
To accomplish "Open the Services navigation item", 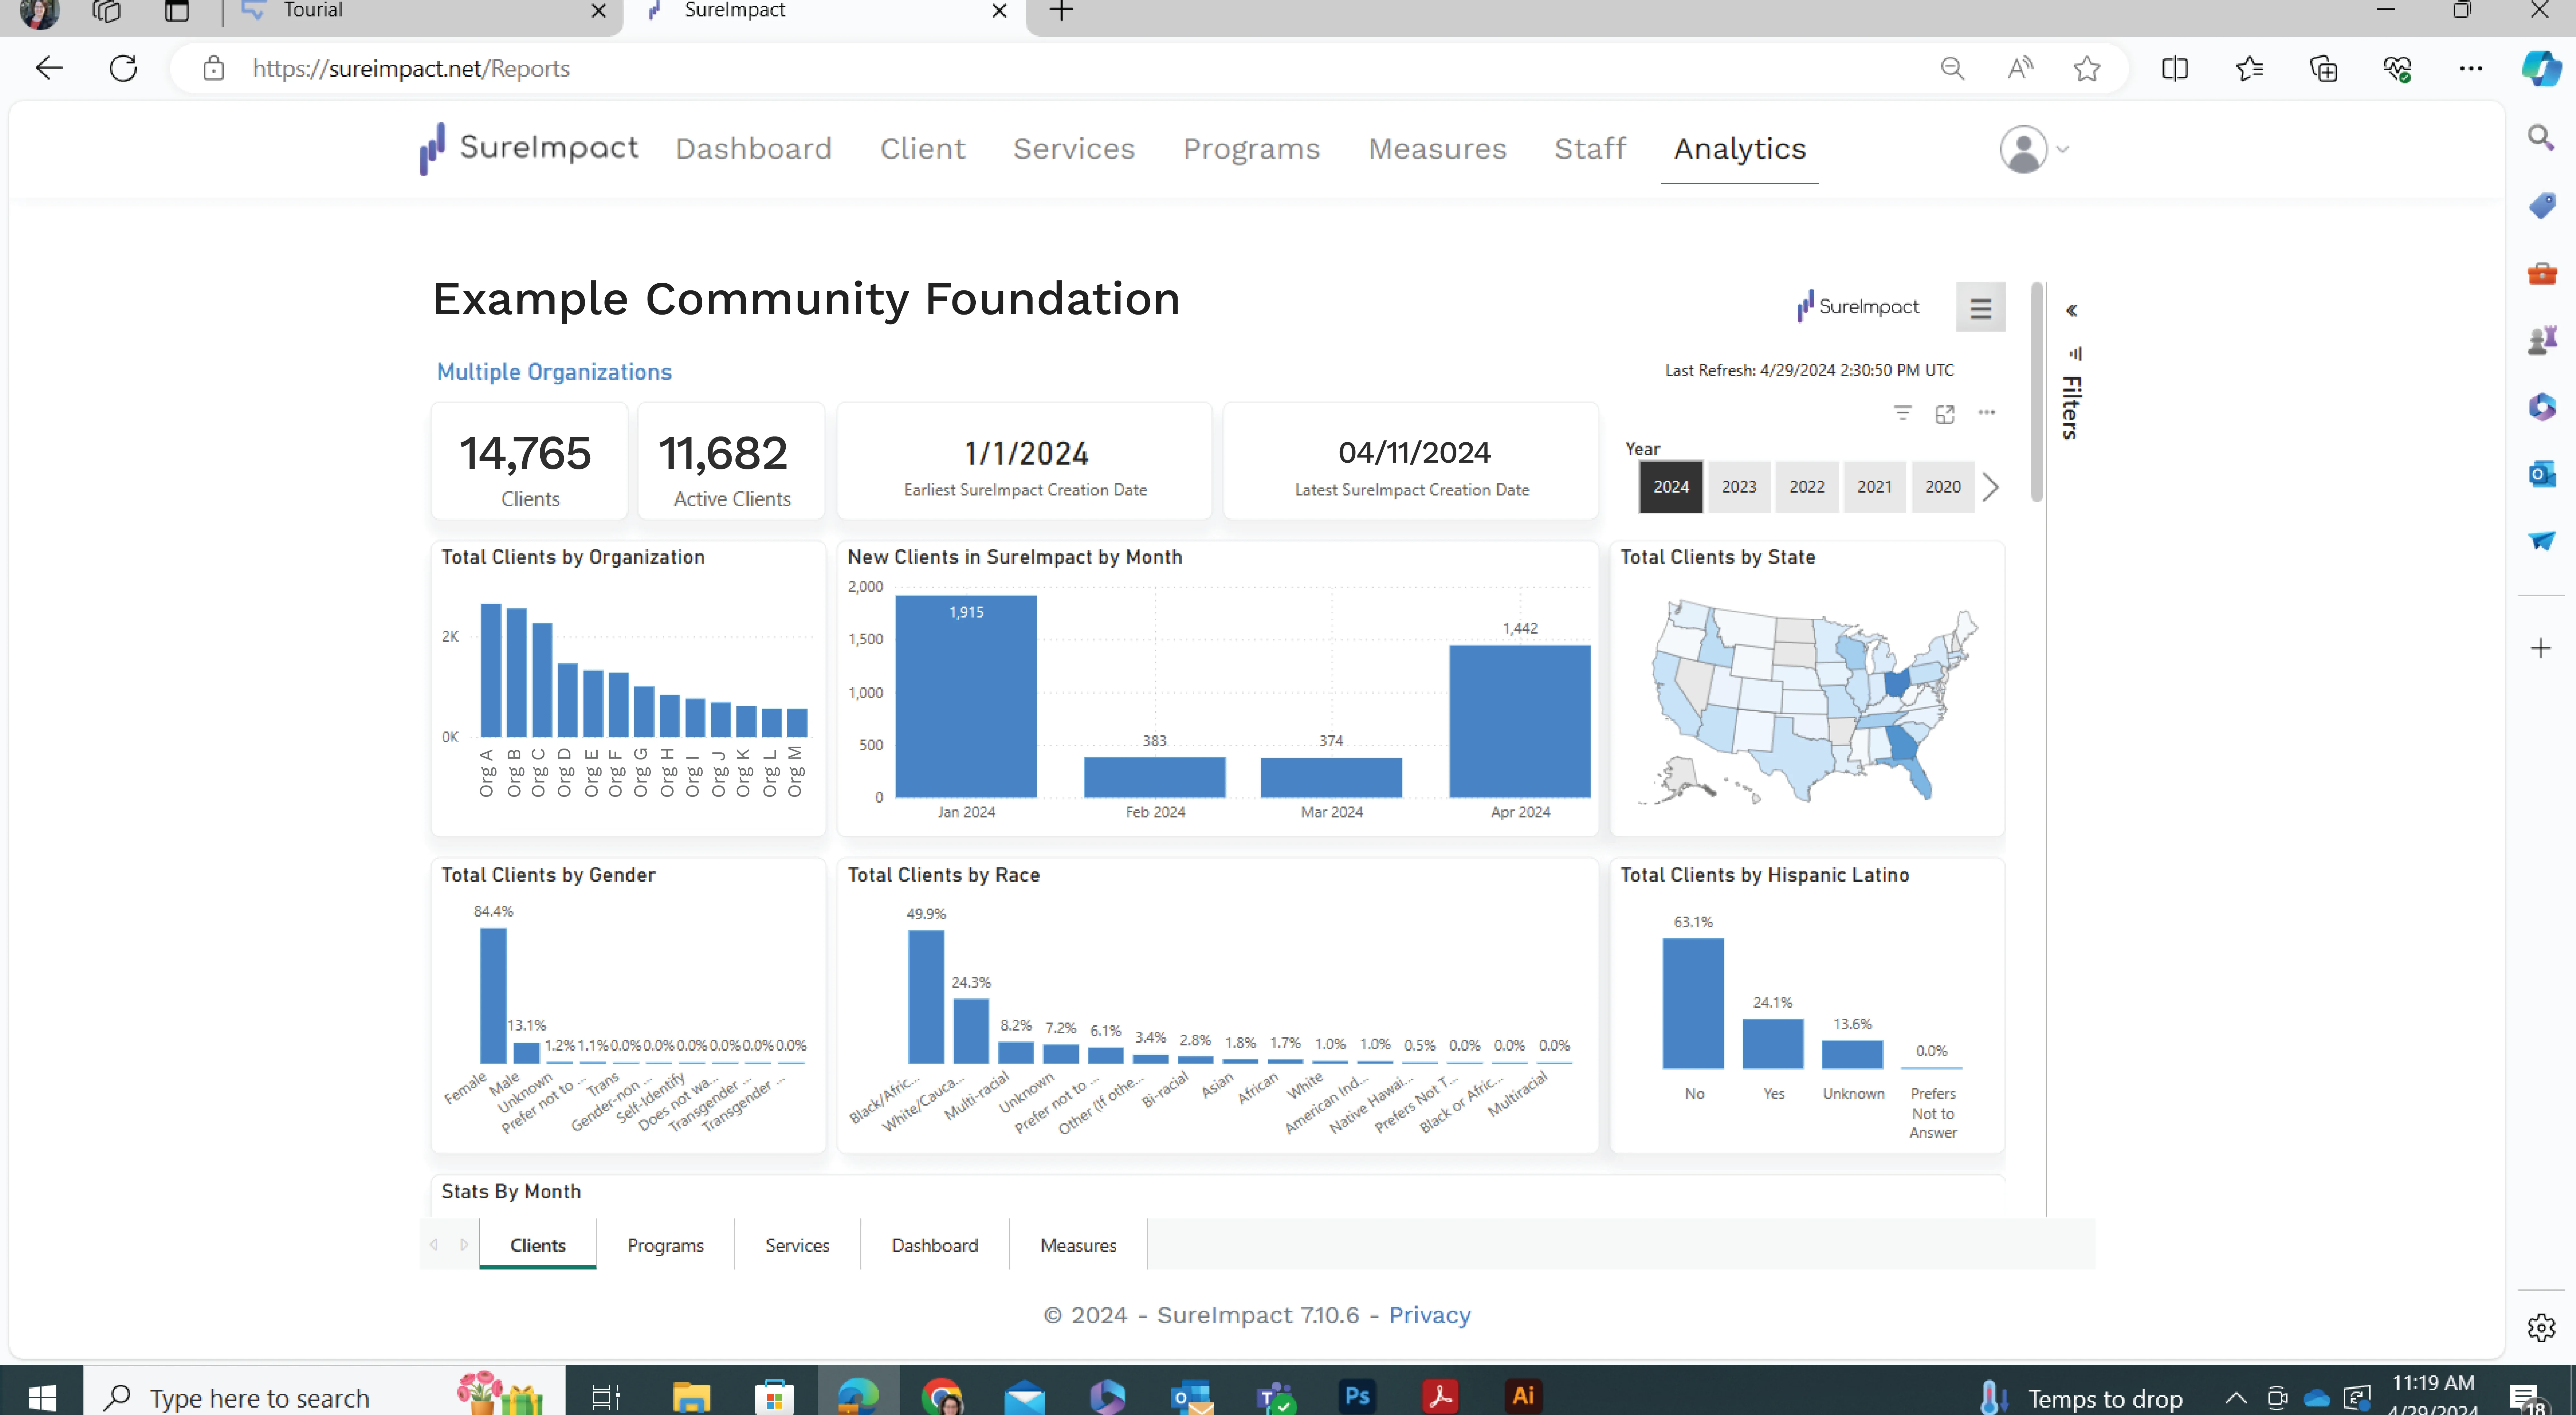I will point(1074,149).
